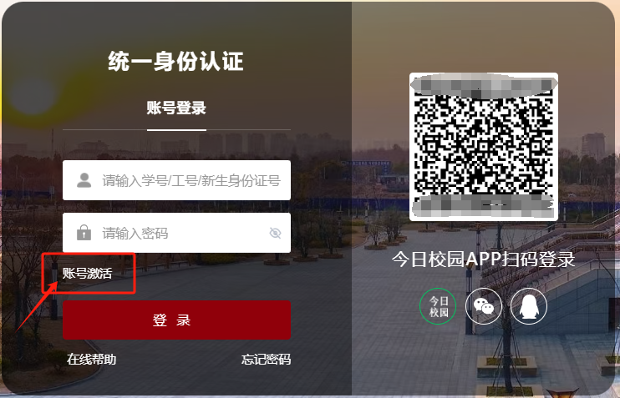
Task: Click the QR code image
Action: click(x=484, y=147)
